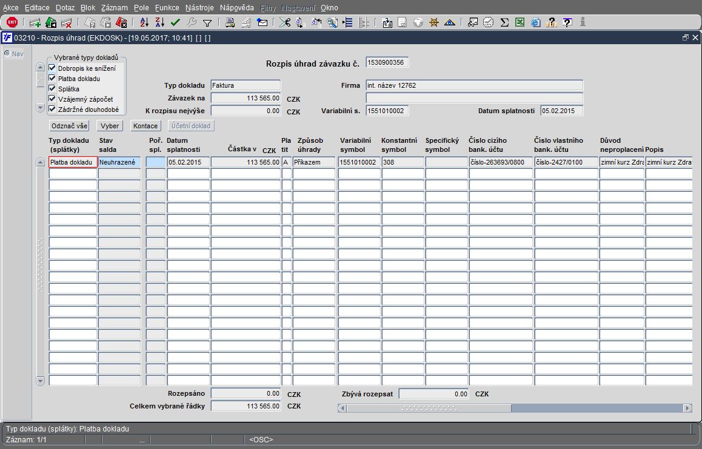Screen dimensions: 702x449
Task: Click the Sigma sum icon
Action: 504,22
